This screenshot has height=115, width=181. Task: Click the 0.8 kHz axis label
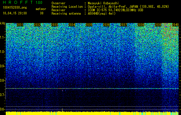pyautogui.click(x=3, y=80)
